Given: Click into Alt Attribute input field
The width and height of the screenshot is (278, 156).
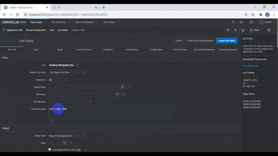Looking at the screenshot, I should 68,102.
